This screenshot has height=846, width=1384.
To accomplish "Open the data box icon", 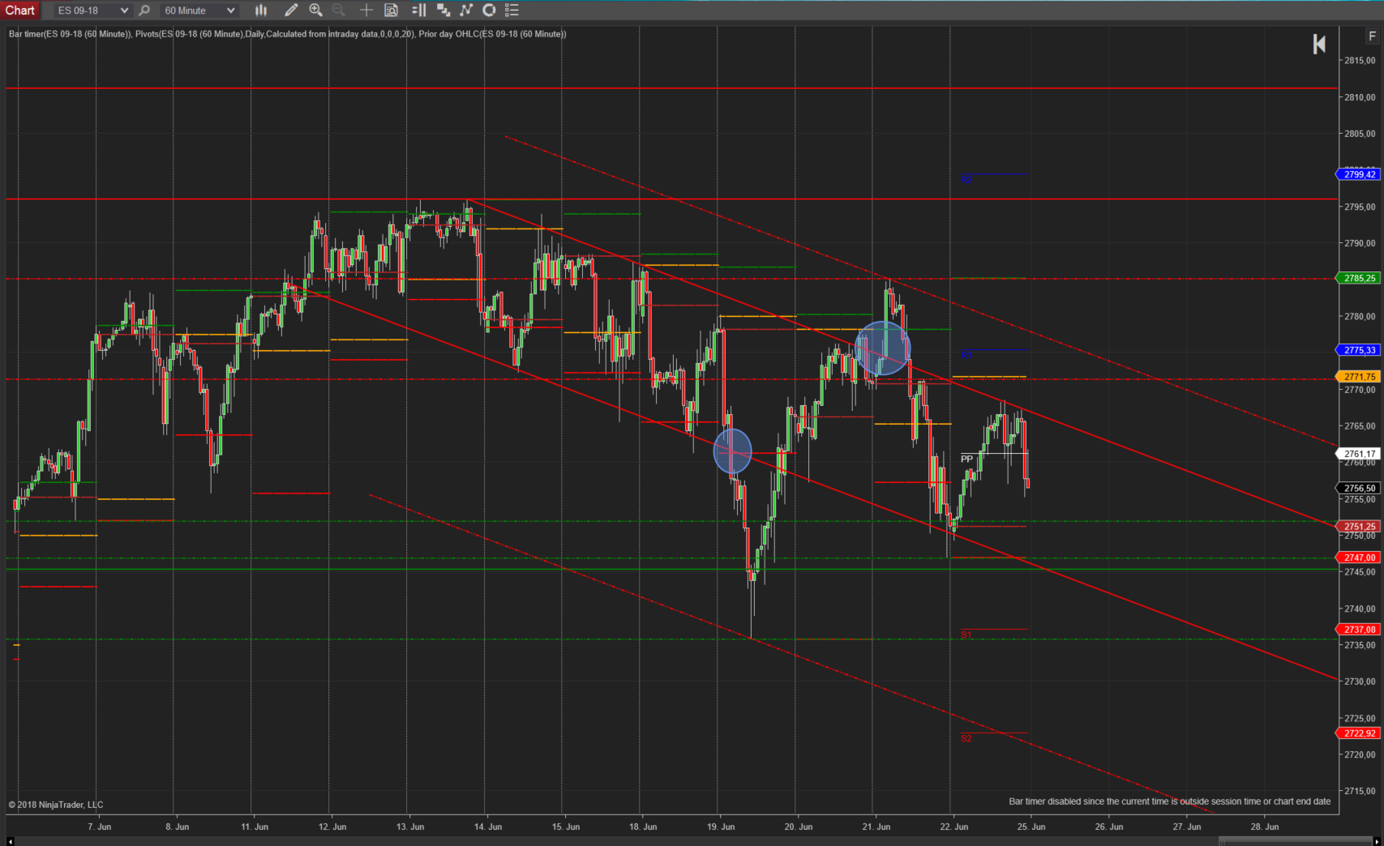I will point(391,11).
